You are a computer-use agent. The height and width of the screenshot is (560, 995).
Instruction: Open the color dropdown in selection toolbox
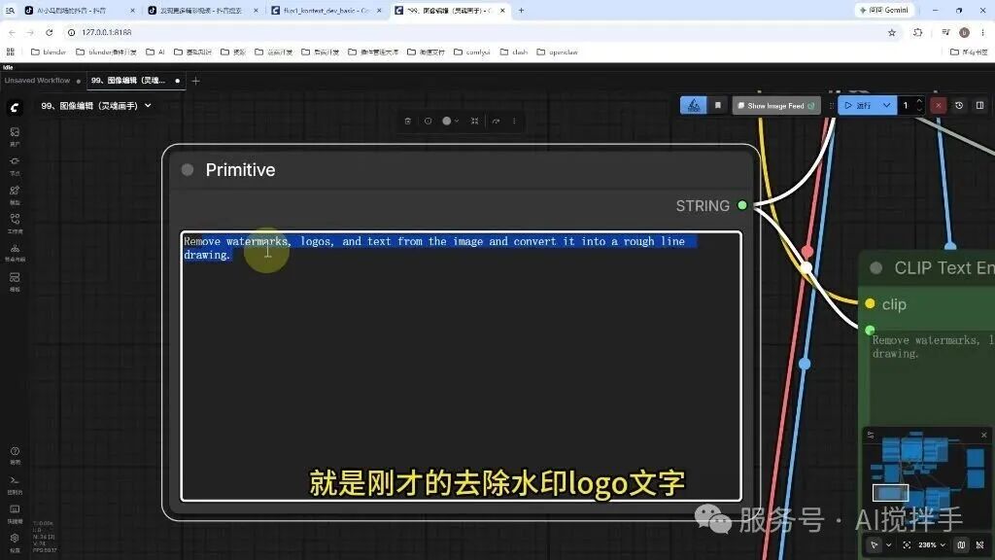(x=450, y=122)
